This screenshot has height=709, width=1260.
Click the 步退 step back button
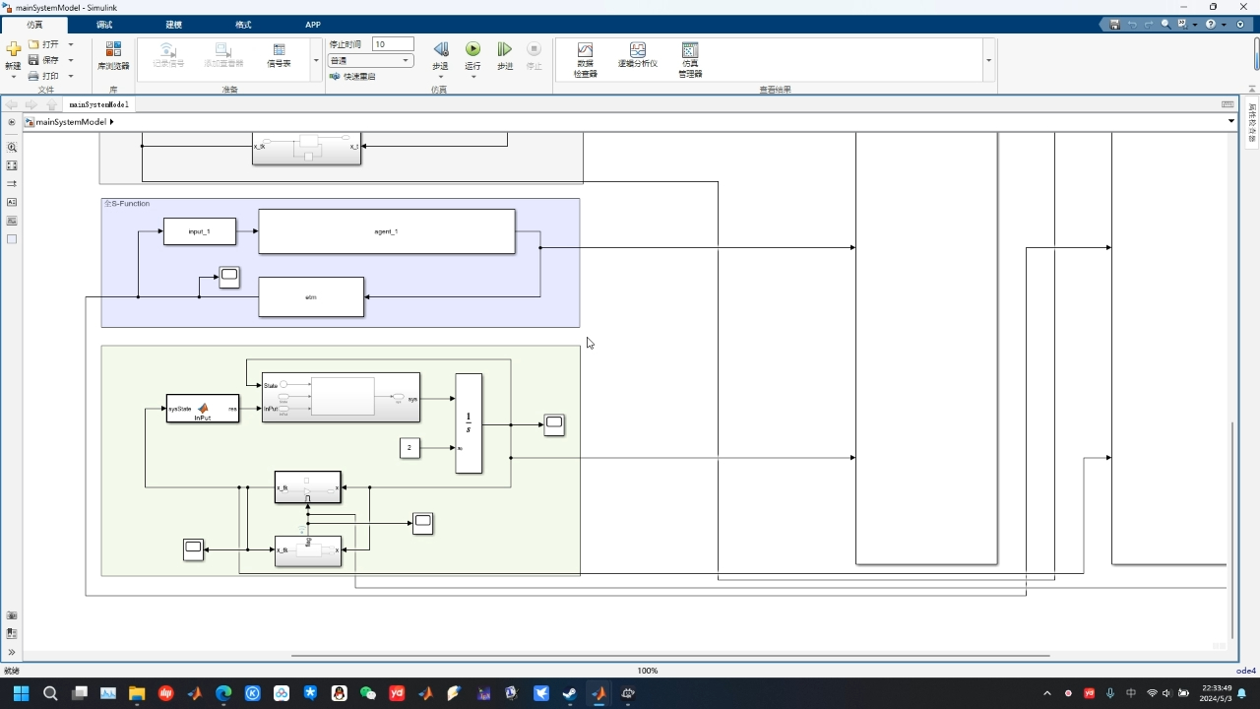[x=440, y=56]
